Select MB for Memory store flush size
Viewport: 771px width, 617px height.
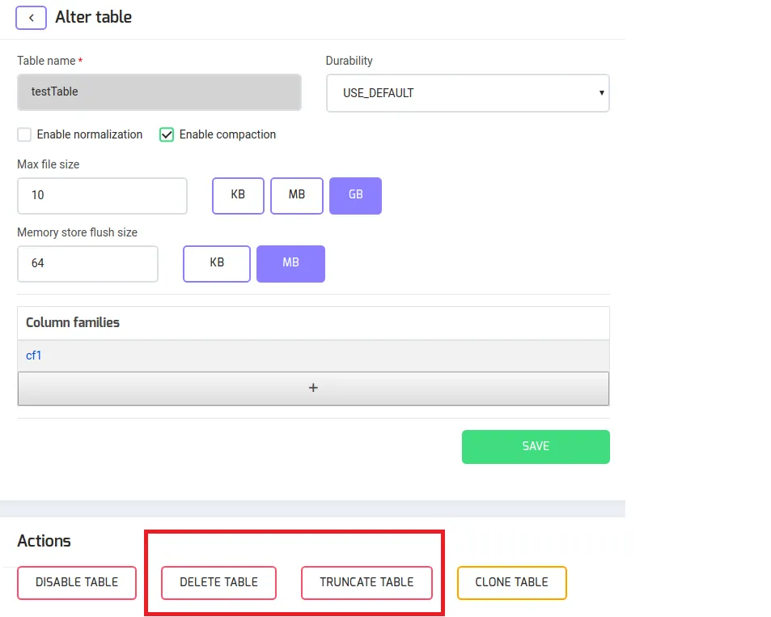[290, 263]
